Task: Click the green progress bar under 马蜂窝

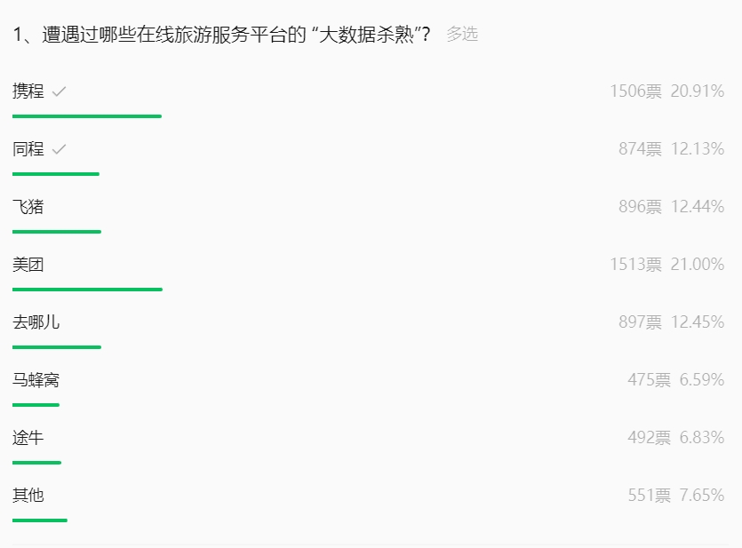Action: (x=36, y=404)
